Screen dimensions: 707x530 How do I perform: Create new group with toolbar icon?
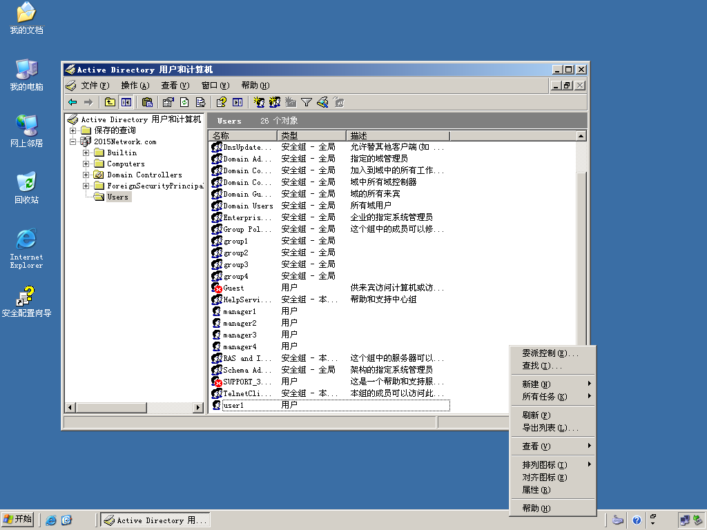click(x=275, y=102)
